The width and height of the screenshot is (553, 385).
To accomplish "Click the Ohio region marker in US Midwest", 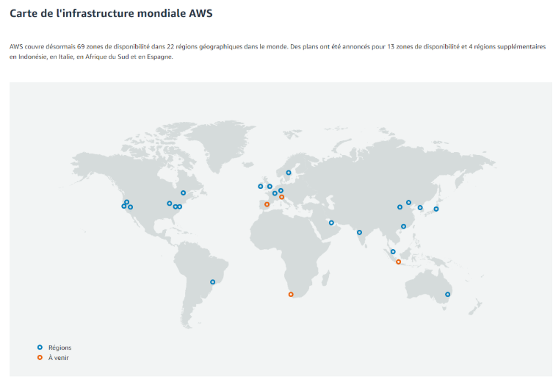I will point(170,204).
